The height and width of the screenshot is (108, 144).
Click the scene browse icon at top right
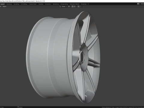pyautogui.click(x=138, y=4)
